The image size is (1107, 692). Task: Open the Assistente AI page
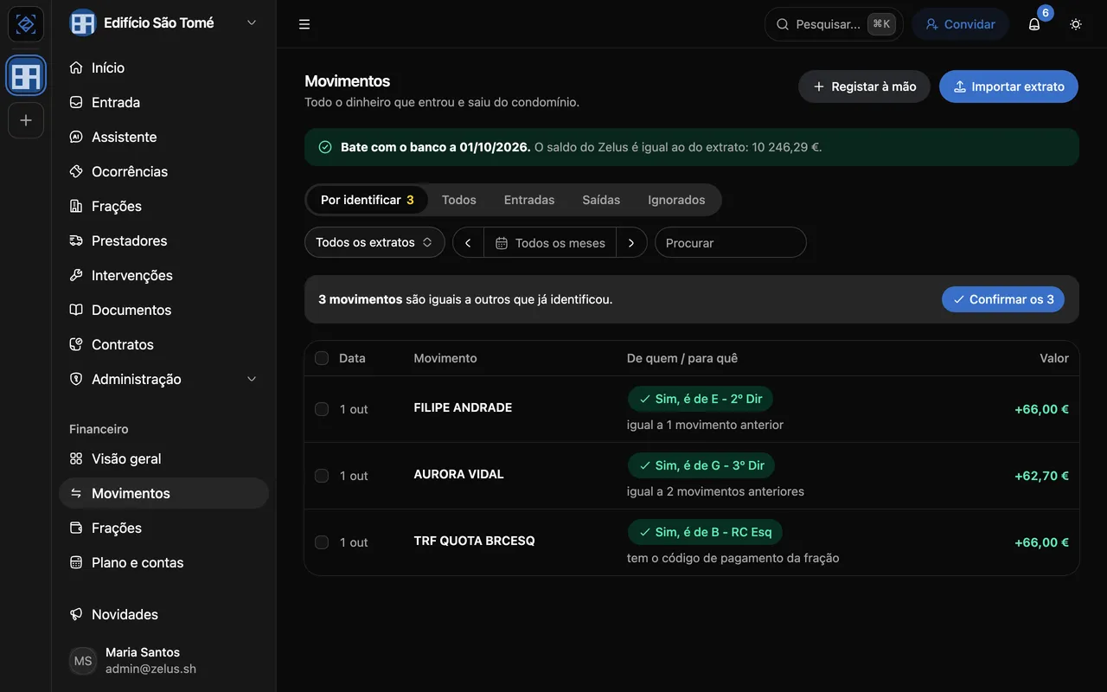pos(163,137)
